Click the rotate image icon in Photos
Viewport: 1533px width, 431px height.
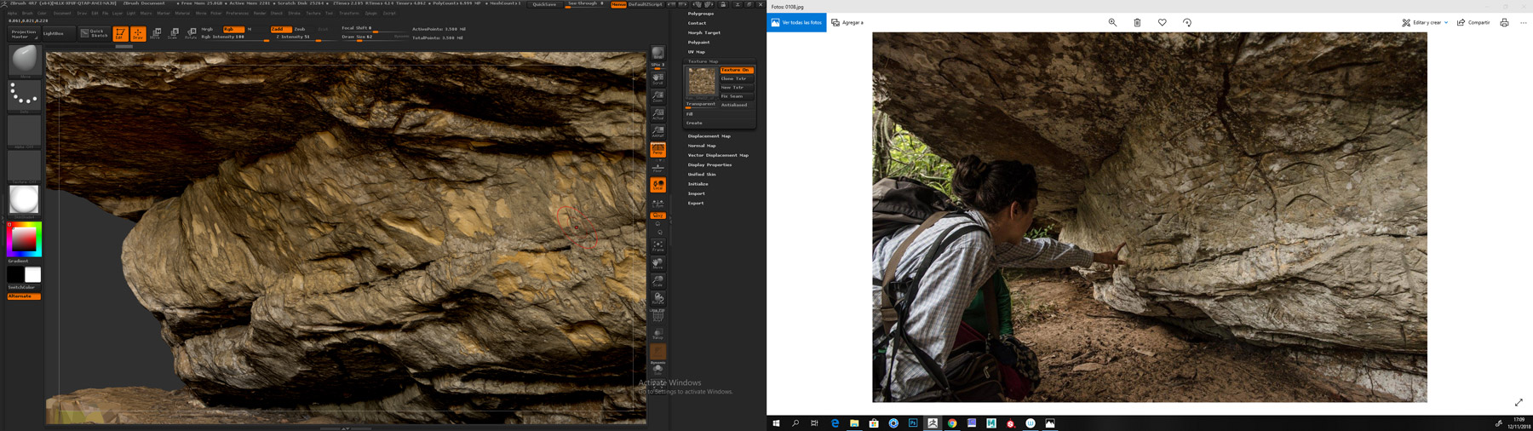(1186, 23)
